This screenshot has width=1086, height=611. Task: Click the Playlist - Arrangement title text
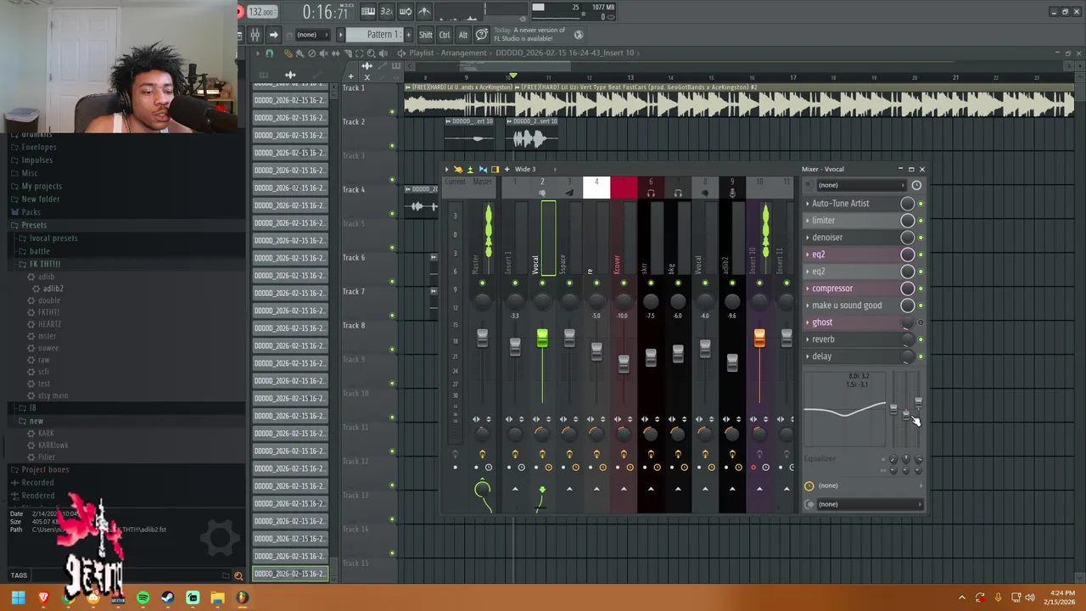pyautogui.click(x=447, y=53)
